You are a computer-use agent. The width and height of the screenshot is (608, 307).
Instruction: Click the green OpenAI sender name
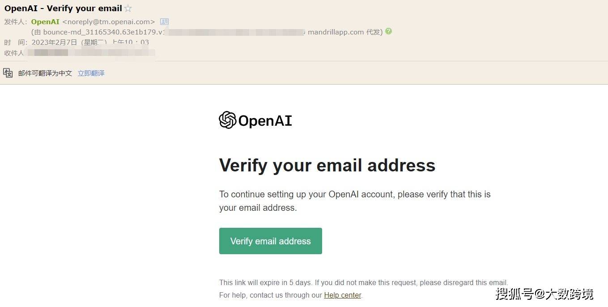coord(45,21)
